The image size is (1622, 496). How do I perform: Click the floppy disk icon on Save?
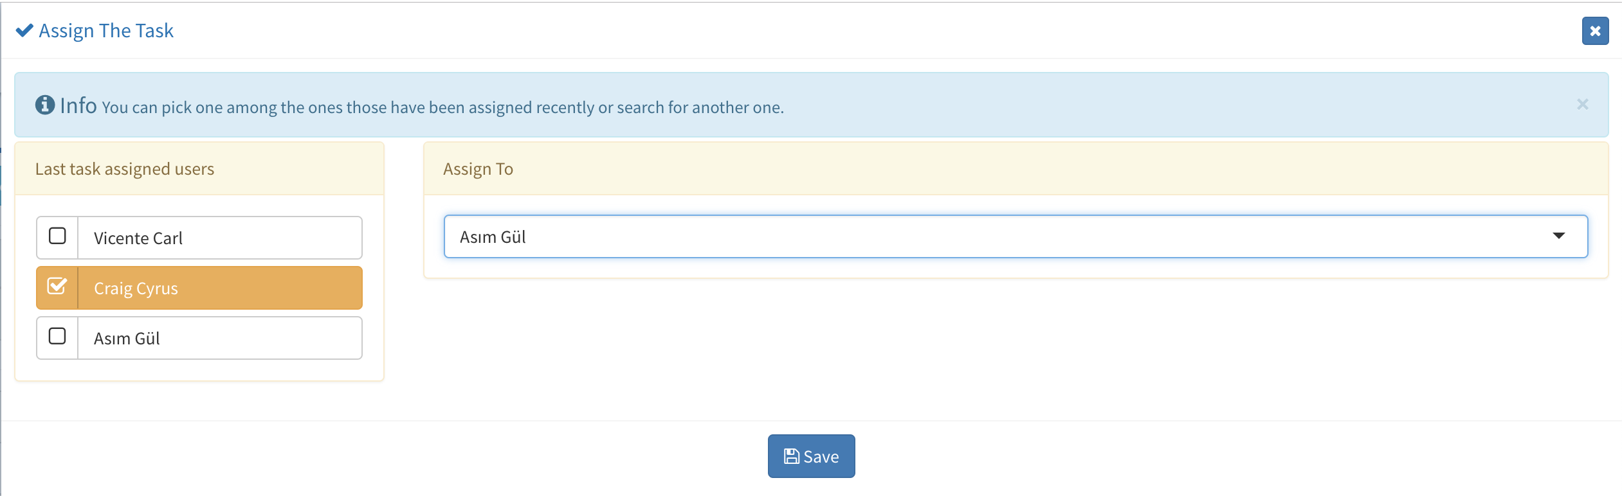[x=791, y=456]
